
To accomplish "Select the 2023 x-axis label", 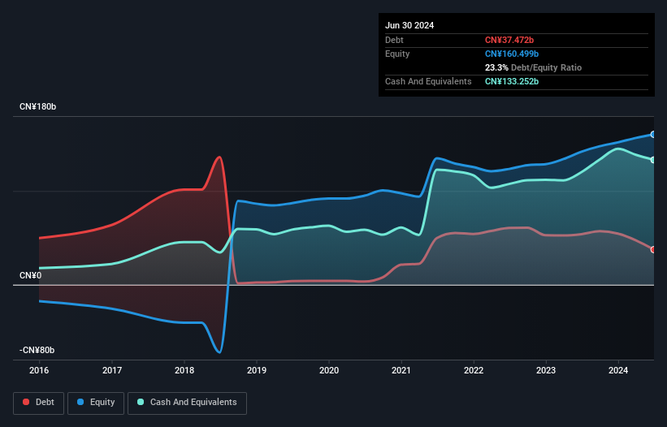I will (546, 370).
